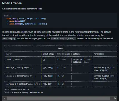The height and width of the screenshot is (101, 119).
Task: Click the '[{1, 10}]' input shape cell
Action: pyautogui.click(x=48, y=84)
